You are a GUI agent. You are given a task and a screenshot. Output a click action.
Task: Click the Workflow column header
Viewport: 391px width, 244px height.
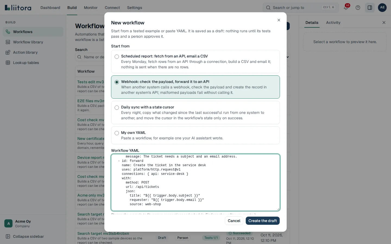pos(86,71)
